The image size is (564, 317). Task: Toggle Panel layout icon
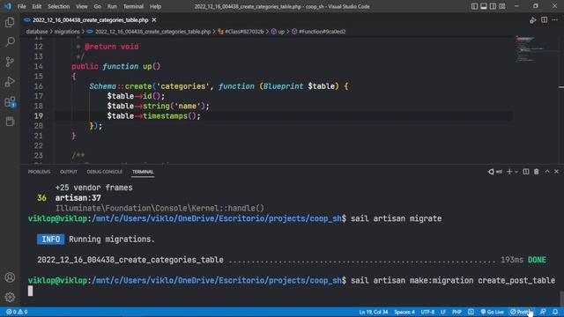(484, 6)
